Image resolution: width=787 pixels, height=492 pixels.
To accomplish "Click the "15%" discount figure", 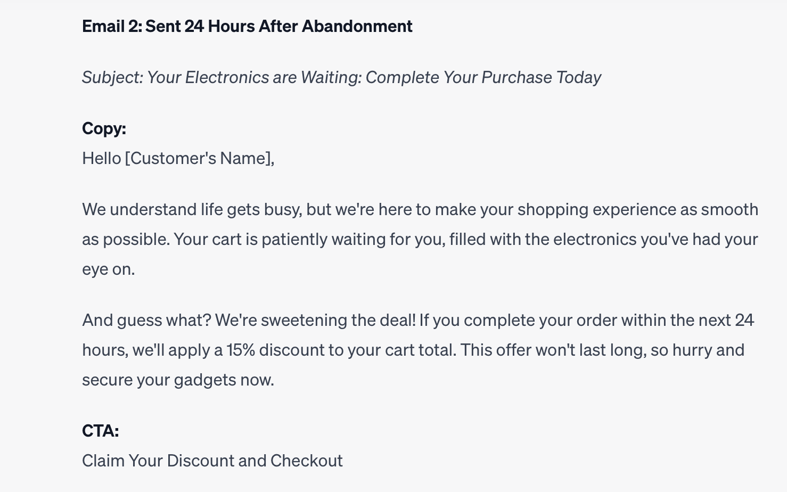I will pyautogui.click(x=240, y=350).
